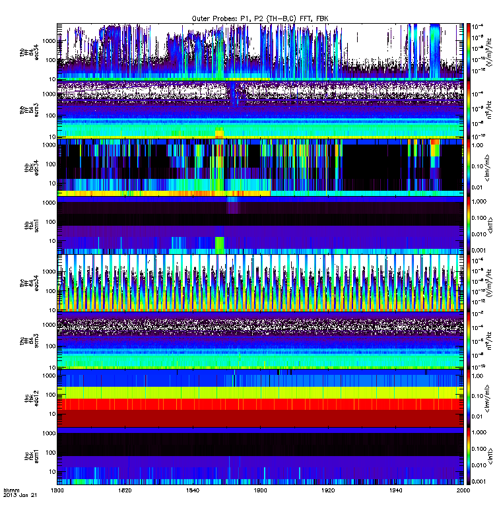495x528 pixels.
Task: Click the "100" y-axis tick of the thc fbk scm1 panel
Action: 51,452
